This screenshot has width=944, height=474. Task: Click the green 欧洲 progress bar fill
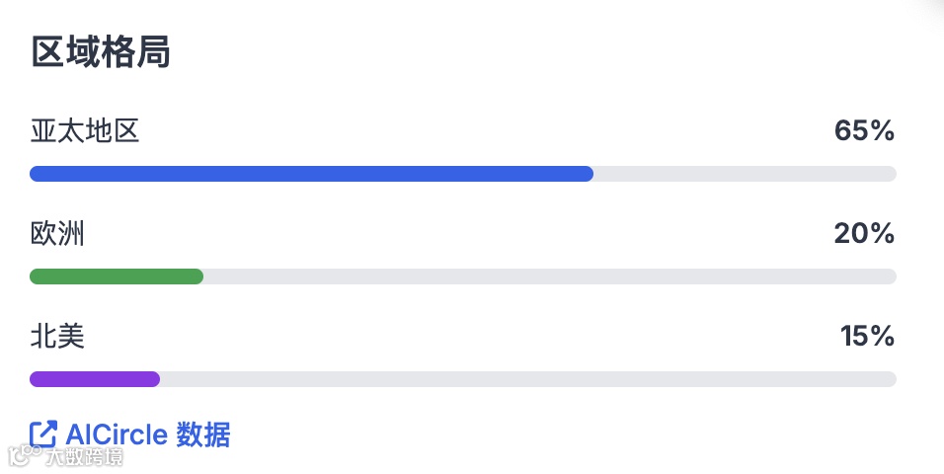117,276
